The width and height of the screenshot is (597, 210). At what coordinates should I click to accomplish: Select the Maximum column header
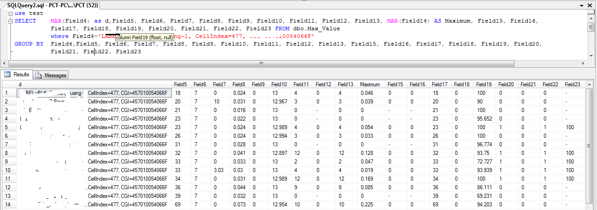point(372,84)
